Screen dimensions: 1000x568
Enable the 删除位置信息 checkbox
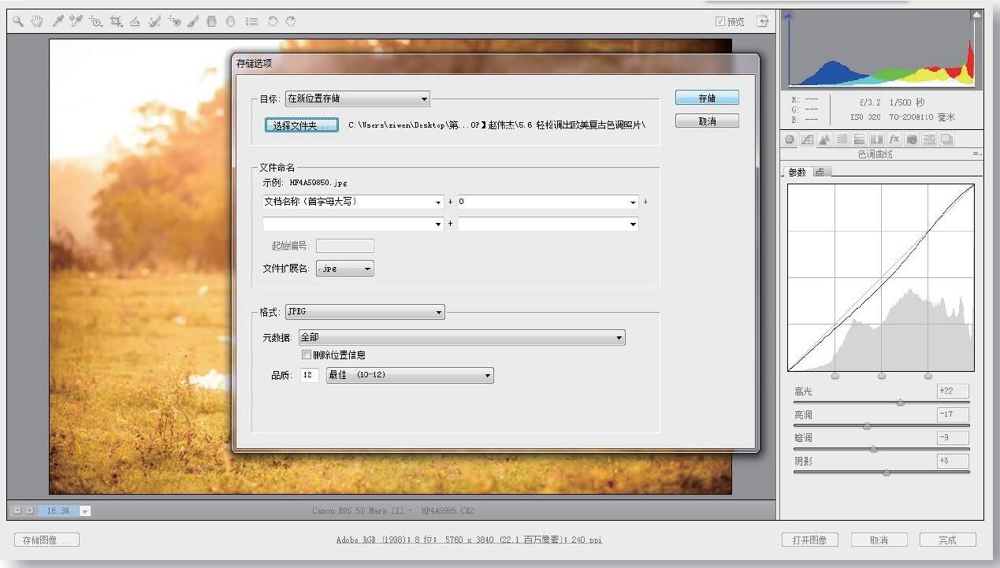[x=307, y=355]
